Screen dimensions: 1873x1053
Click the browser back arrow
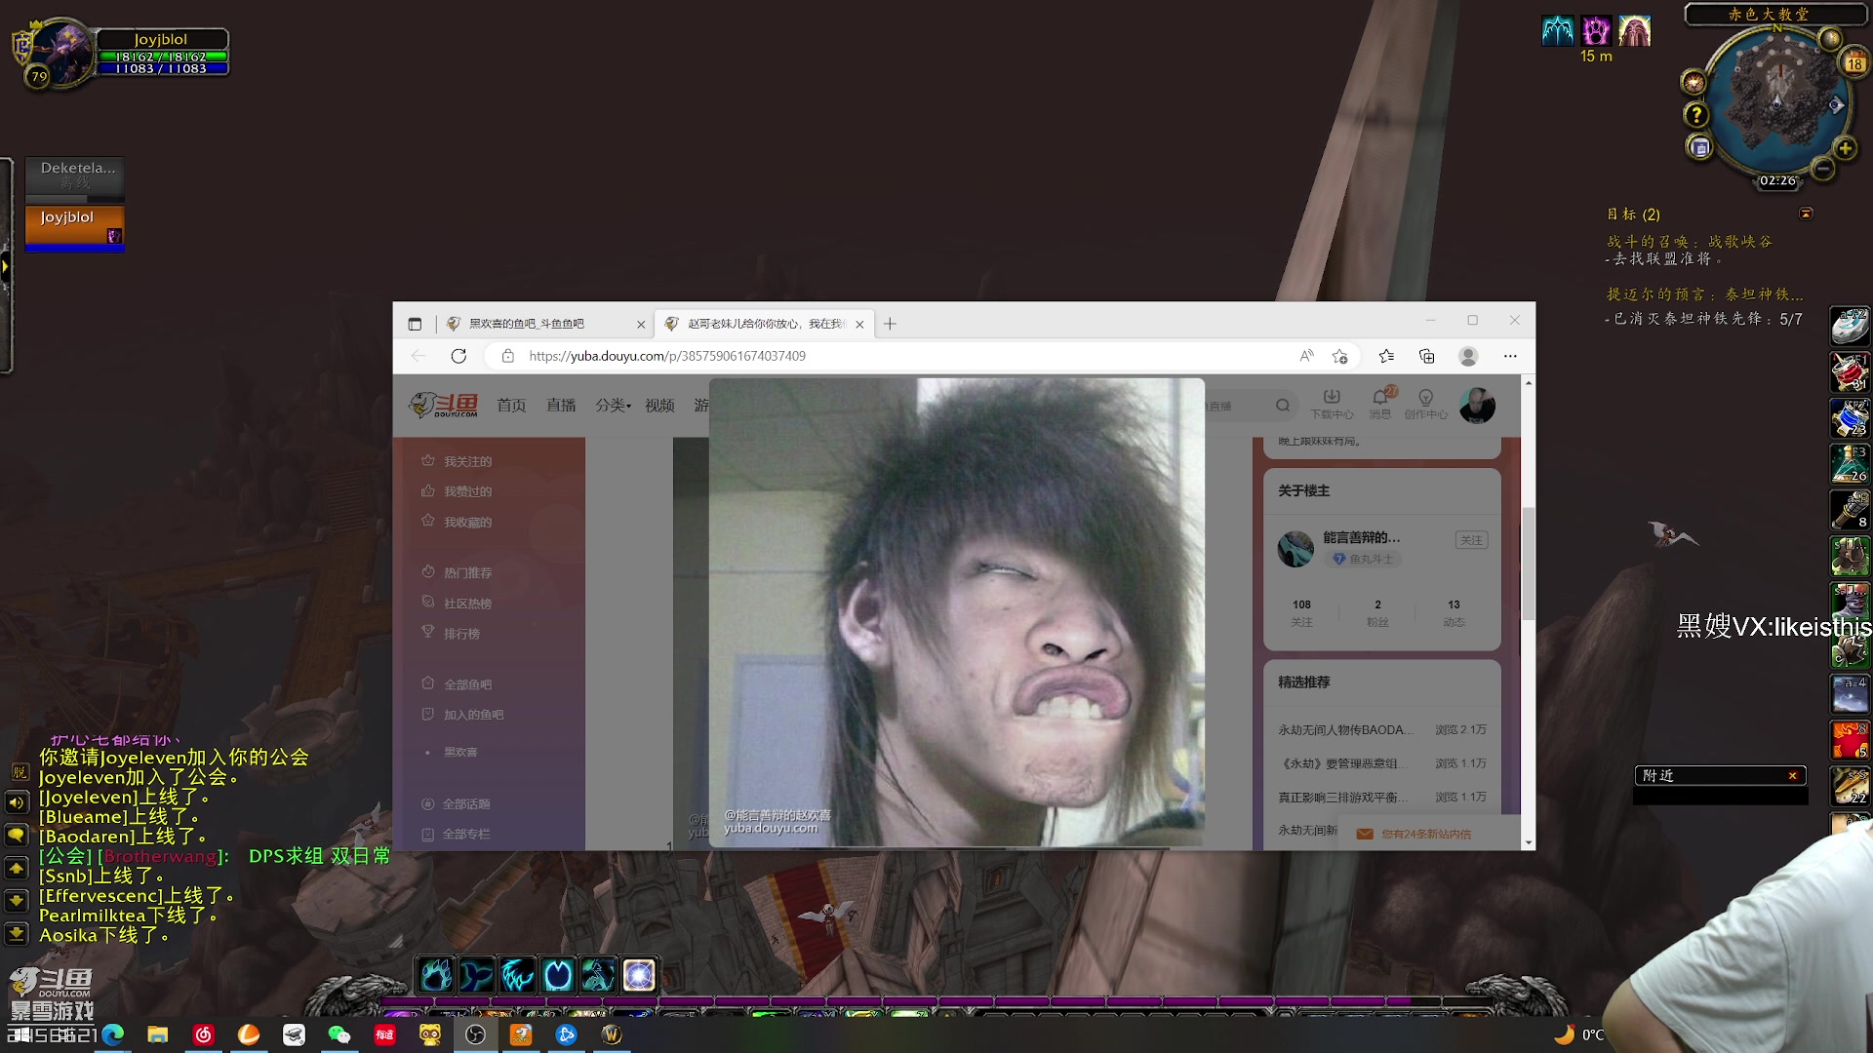(x=418, y=356)
